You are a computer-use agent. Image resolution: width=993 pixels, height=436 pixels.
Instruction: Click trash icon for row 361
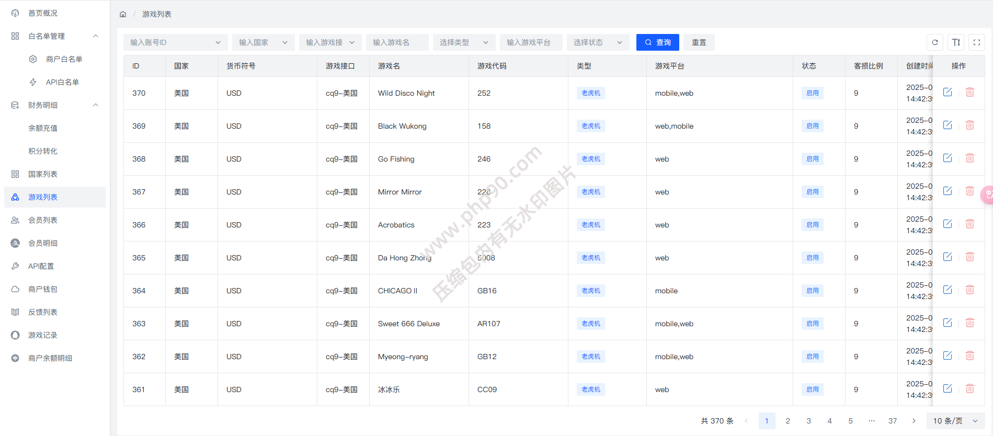click(969, 389)
